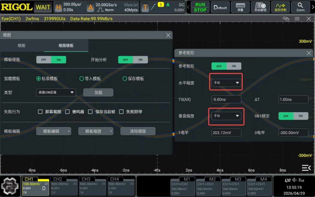Image resolution: width=315 pixels, height=197 pixels.
Task: Select the 标准模板 radio button
Action: pos(38,78)
